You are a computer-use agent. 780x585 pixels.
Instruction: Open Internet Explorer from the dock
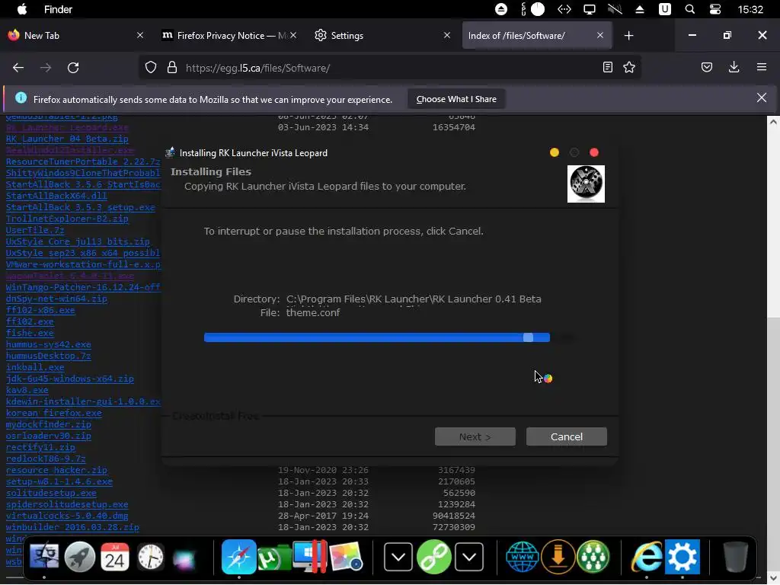[647, 557]
